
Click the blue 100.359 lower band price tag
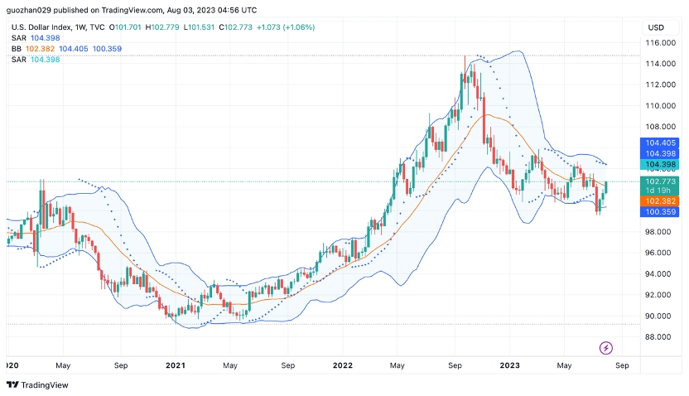[x=660, y=212]
